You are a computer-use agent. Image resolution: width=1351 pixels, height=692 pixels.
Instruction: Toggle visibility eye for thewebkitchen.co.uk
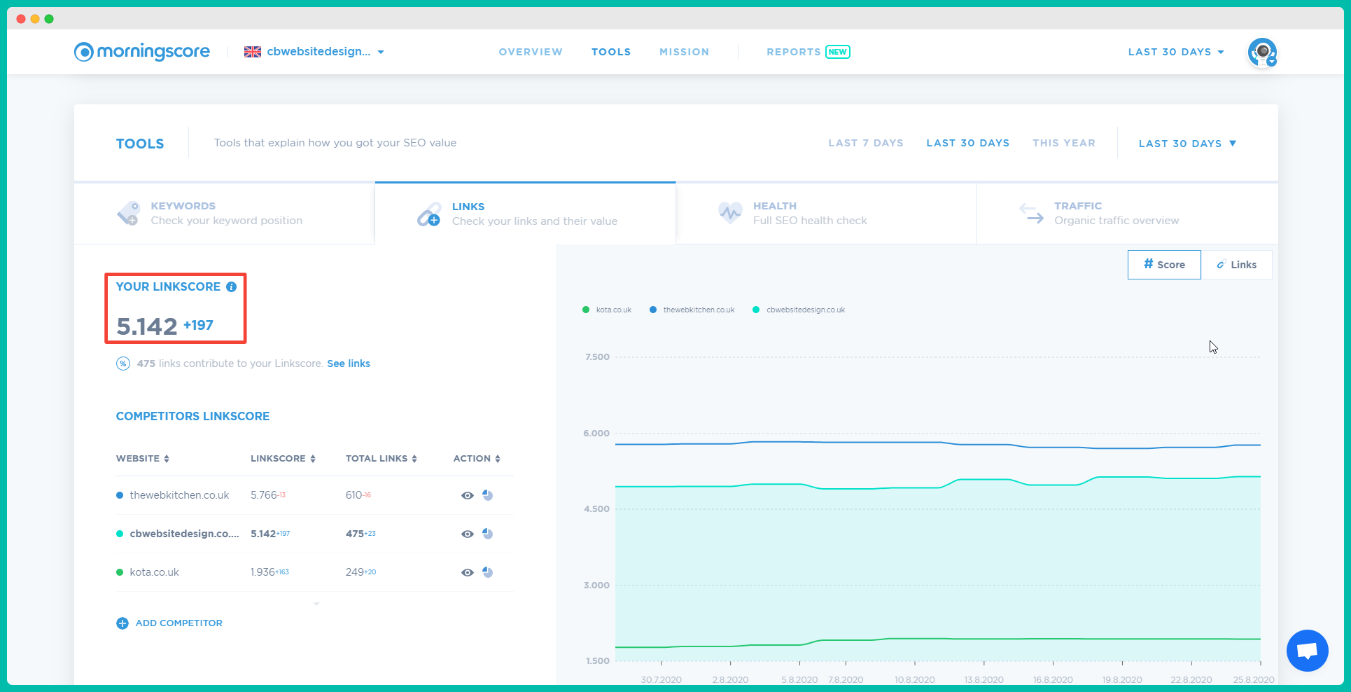click(468, 495)
